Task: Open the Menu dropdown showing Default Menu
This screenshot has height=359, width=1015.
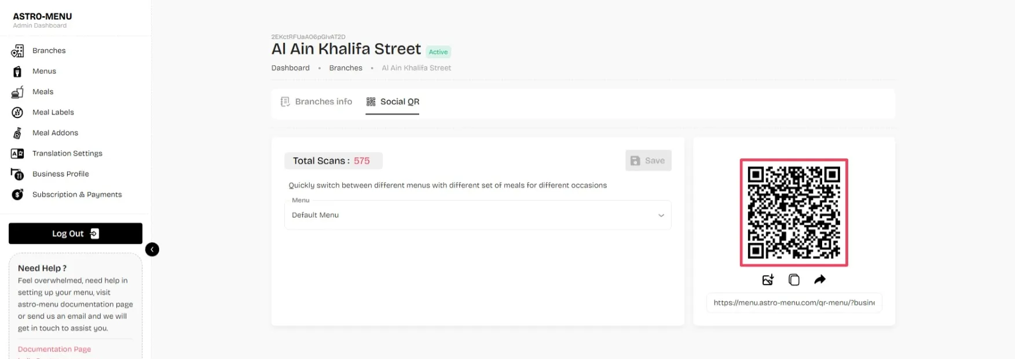Action: coord(478,215)
